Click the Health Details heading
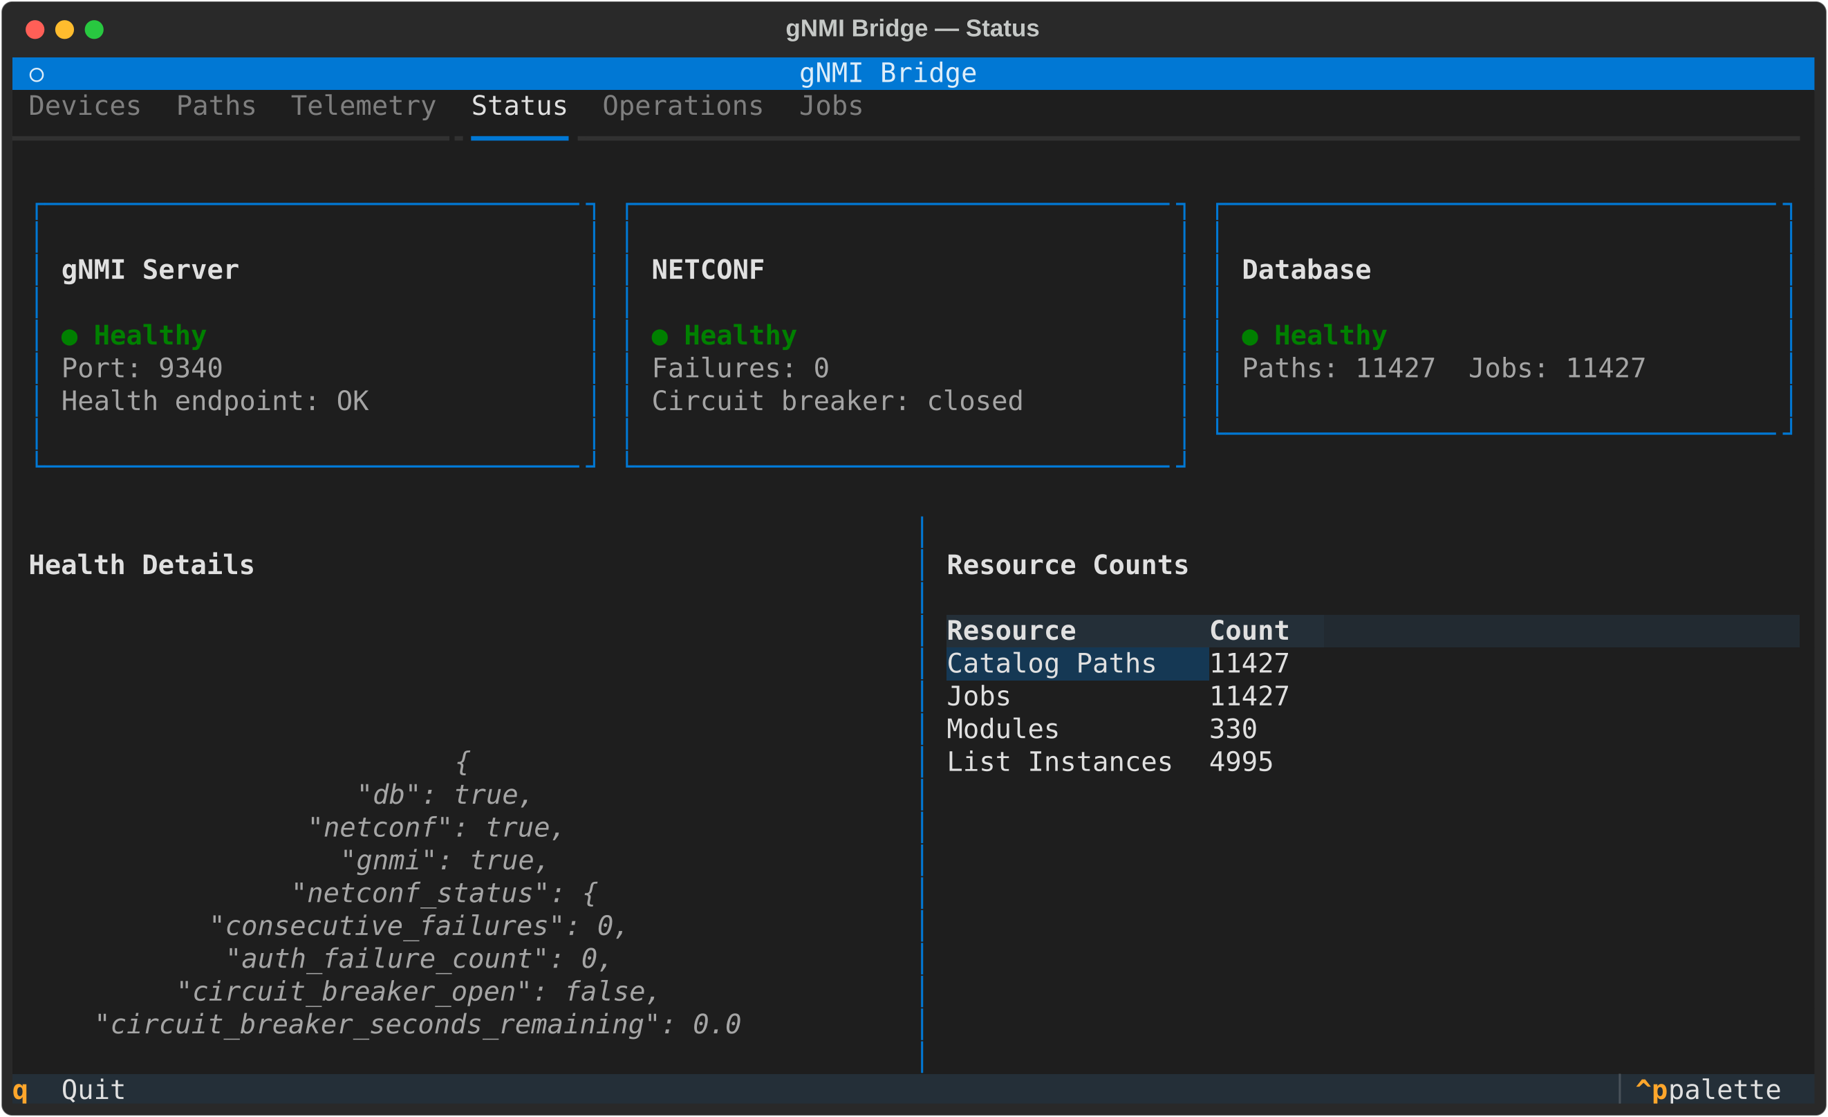The width and height of the screenshot is (1828, 1117). tap(141, 565)
